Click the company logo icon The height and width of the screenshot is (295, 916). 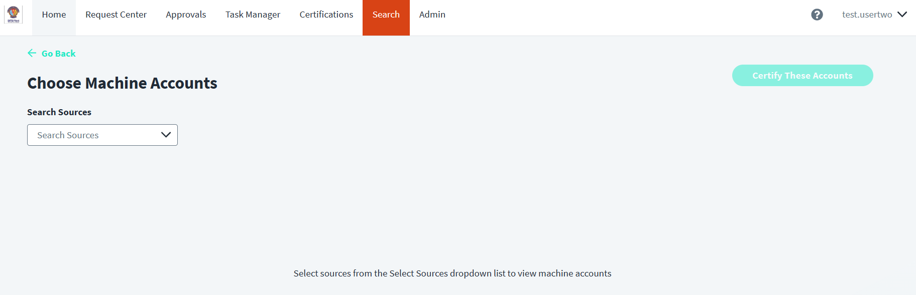click(x=14, y=15)
